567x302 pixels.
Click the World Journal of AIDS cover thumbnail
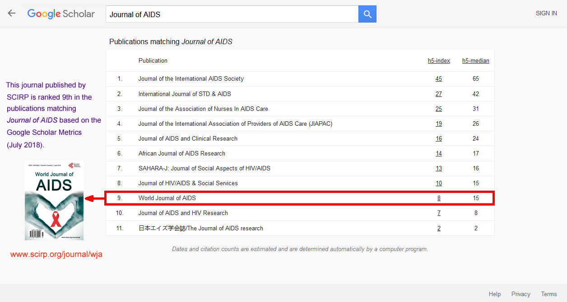pyautogui.click(x=54, y=200)
